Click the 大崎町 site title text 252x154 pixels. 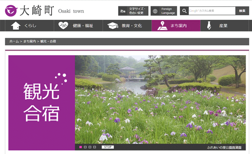pyautogui.click(x=37, y=11)
